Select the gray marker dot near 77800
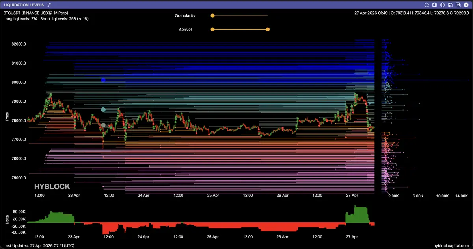473x249 pixels. (103, 125)
